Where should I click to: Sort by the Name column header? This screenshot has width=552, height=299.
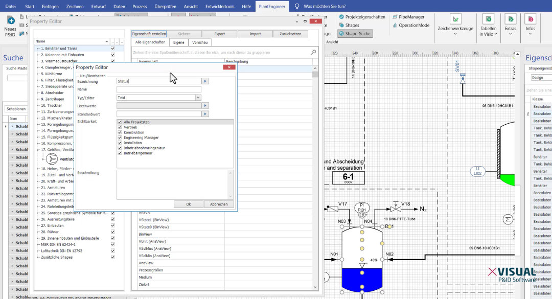(72, 41)
